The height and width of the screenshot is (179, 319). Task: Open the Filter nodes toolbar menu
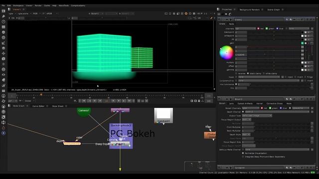(3, 38)
